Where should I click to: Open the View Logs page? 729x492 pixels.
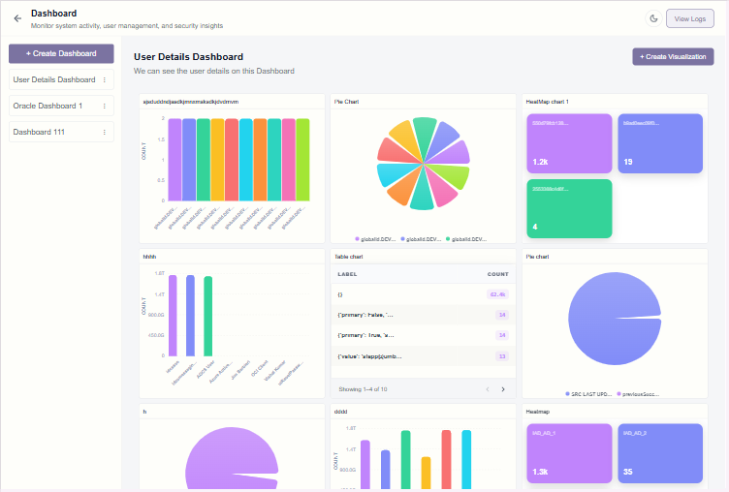click(x=689, y=17)
